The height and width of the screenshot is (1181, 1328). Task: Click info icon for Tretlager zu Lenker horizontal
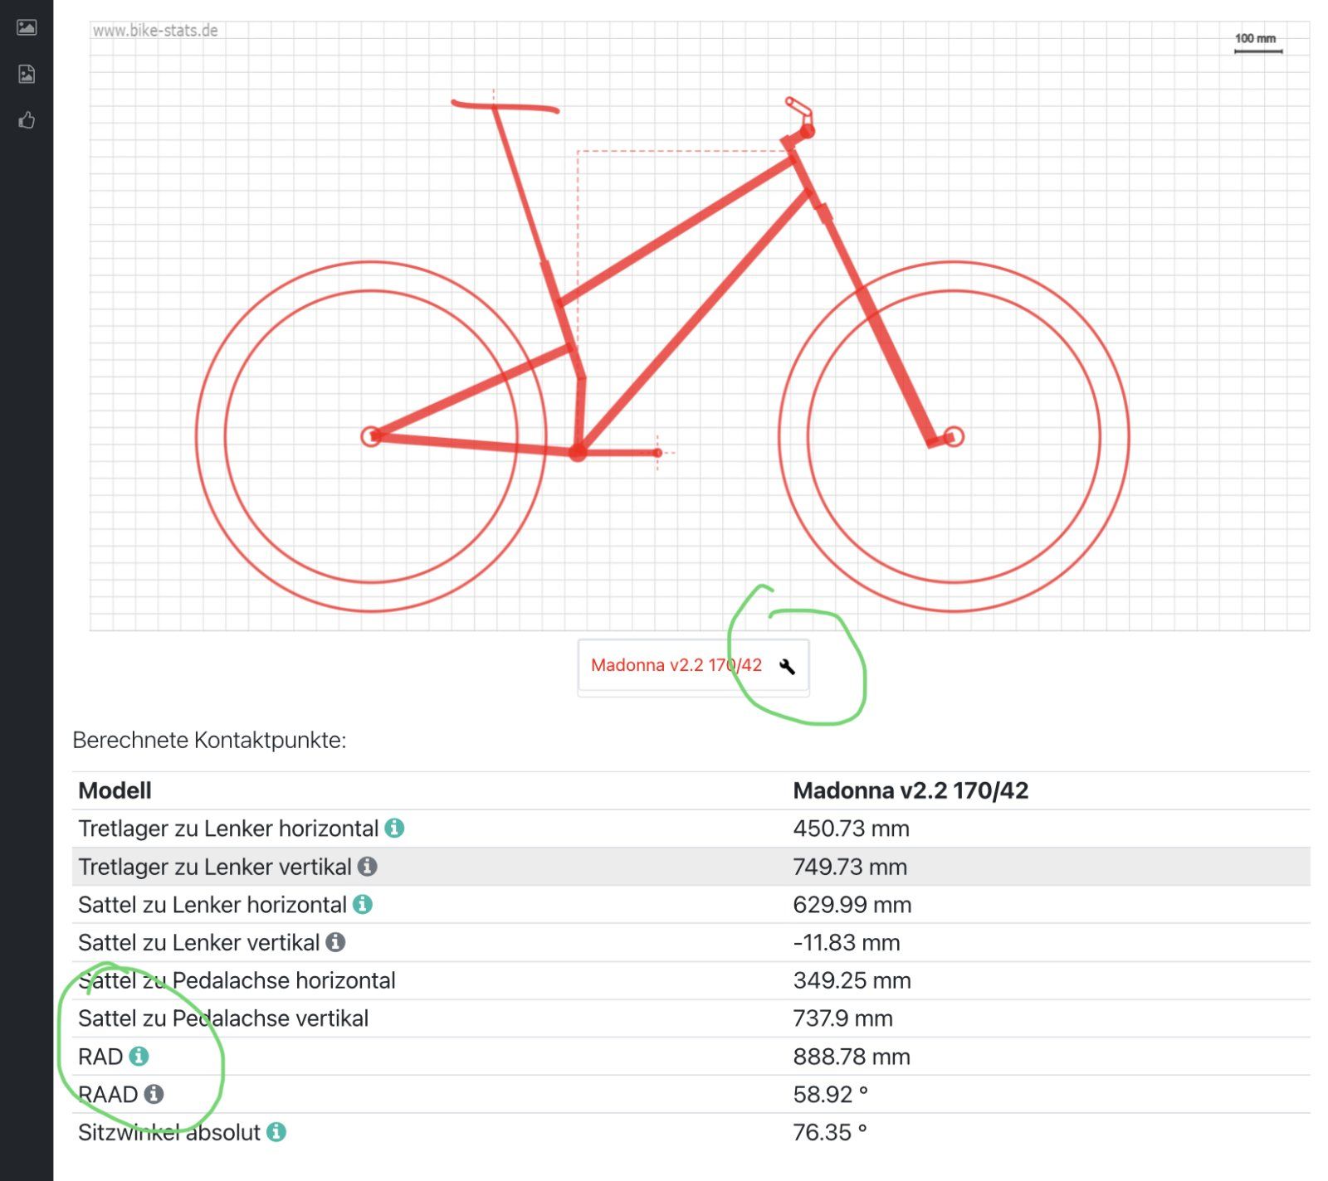(x=395, y=828)
